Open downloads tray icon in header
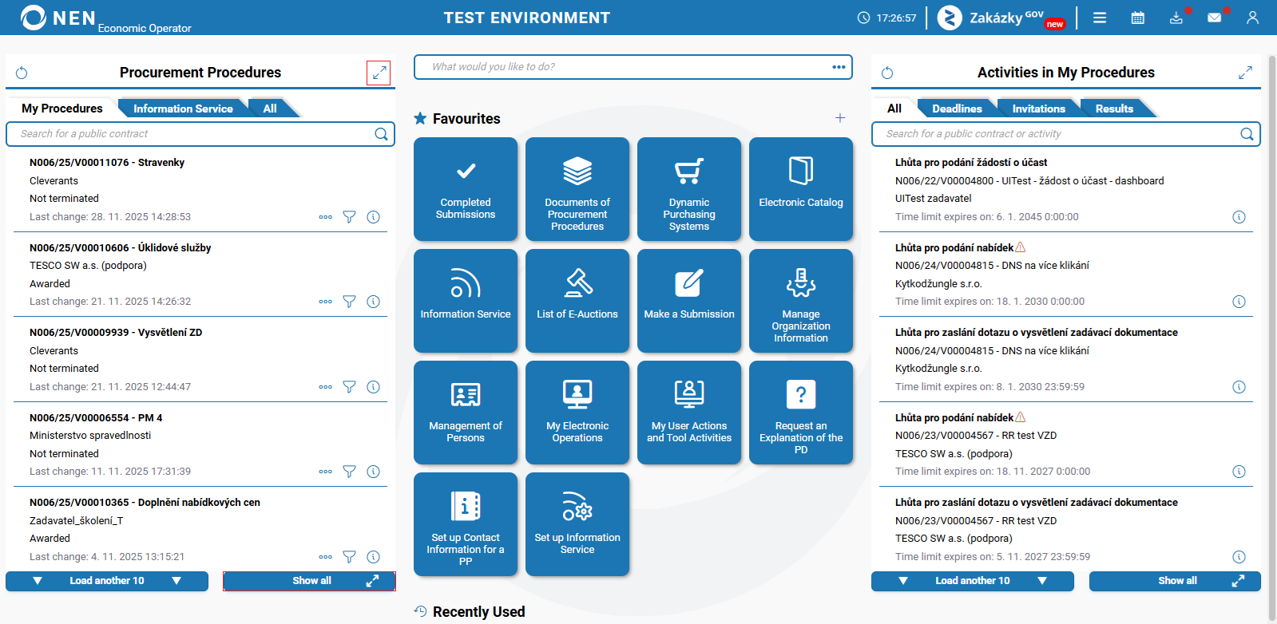This screenshot has height=624, width=1277. [x=1176, y=18]
